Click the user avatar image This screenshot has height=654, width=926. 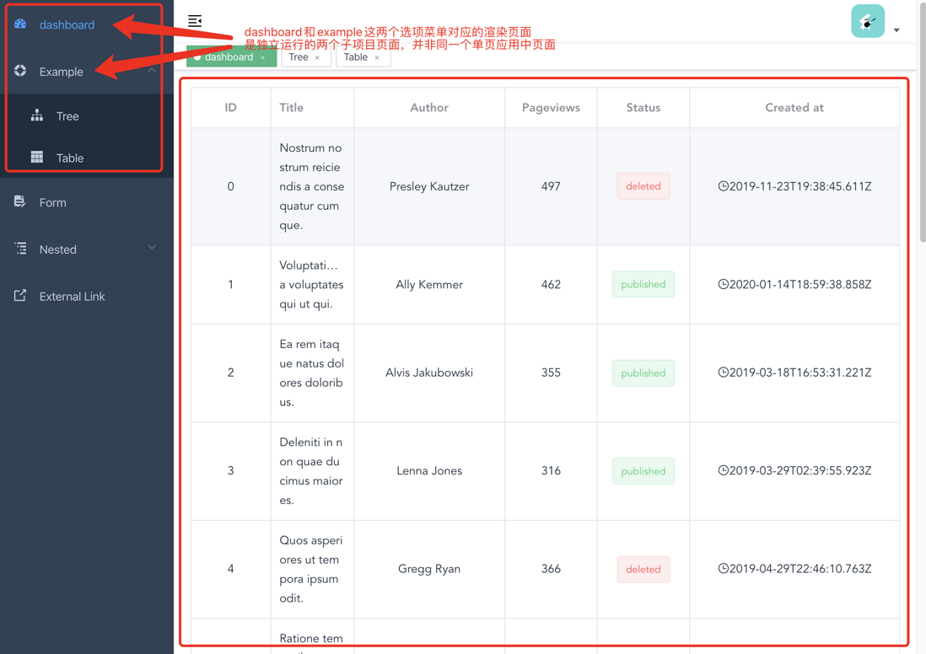pos(868,21)
